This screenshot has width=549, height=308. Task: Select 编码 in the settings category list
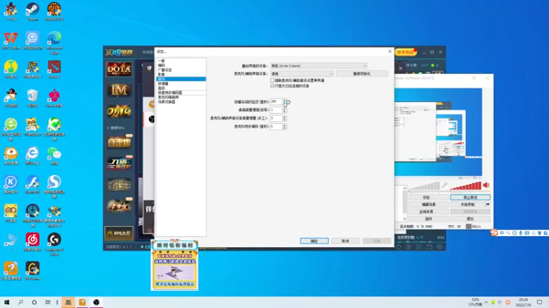click(180, 65)
